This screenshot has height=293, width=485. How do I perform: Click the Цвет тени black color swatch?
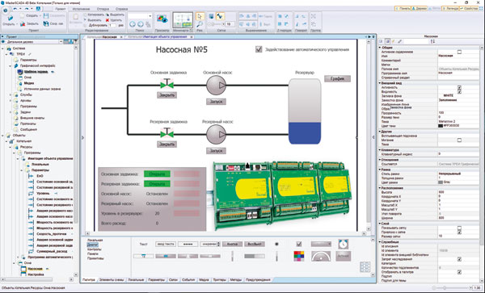tap(441, 126)
